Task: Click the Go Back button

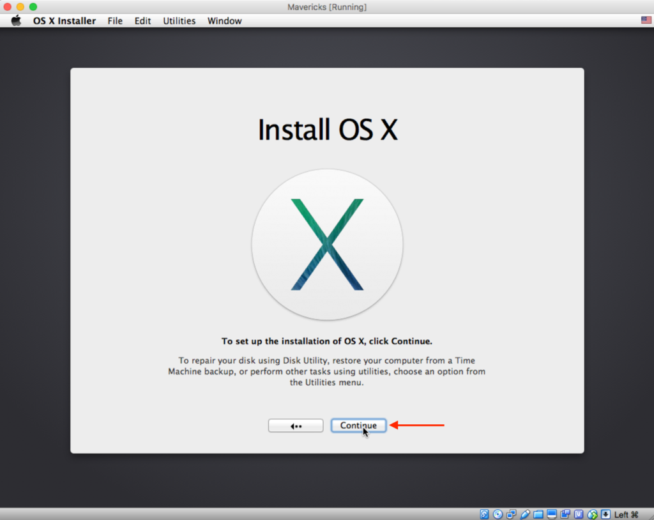Action: click(x=296, y=425)
